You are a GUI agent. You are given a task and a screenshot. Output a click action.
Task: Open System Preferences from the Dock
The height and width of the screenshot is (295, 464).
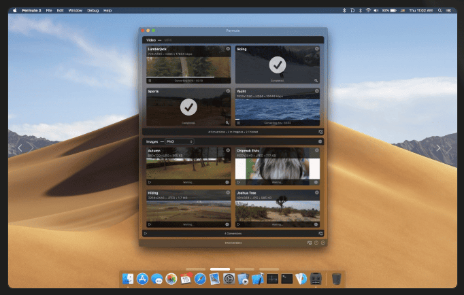point(229,279)
